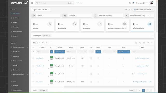The height and width of the screenshot is (93, 166).
Task: Click the search magnifier icon
Action: tap(37, 3)
